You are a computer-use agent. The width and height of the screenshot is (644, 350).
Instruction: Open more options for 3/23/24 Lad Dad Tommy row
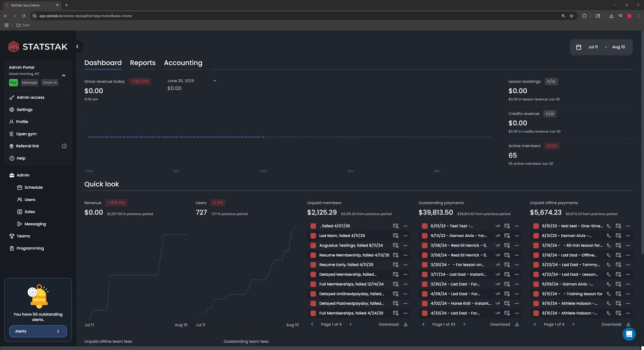[628, 265]
